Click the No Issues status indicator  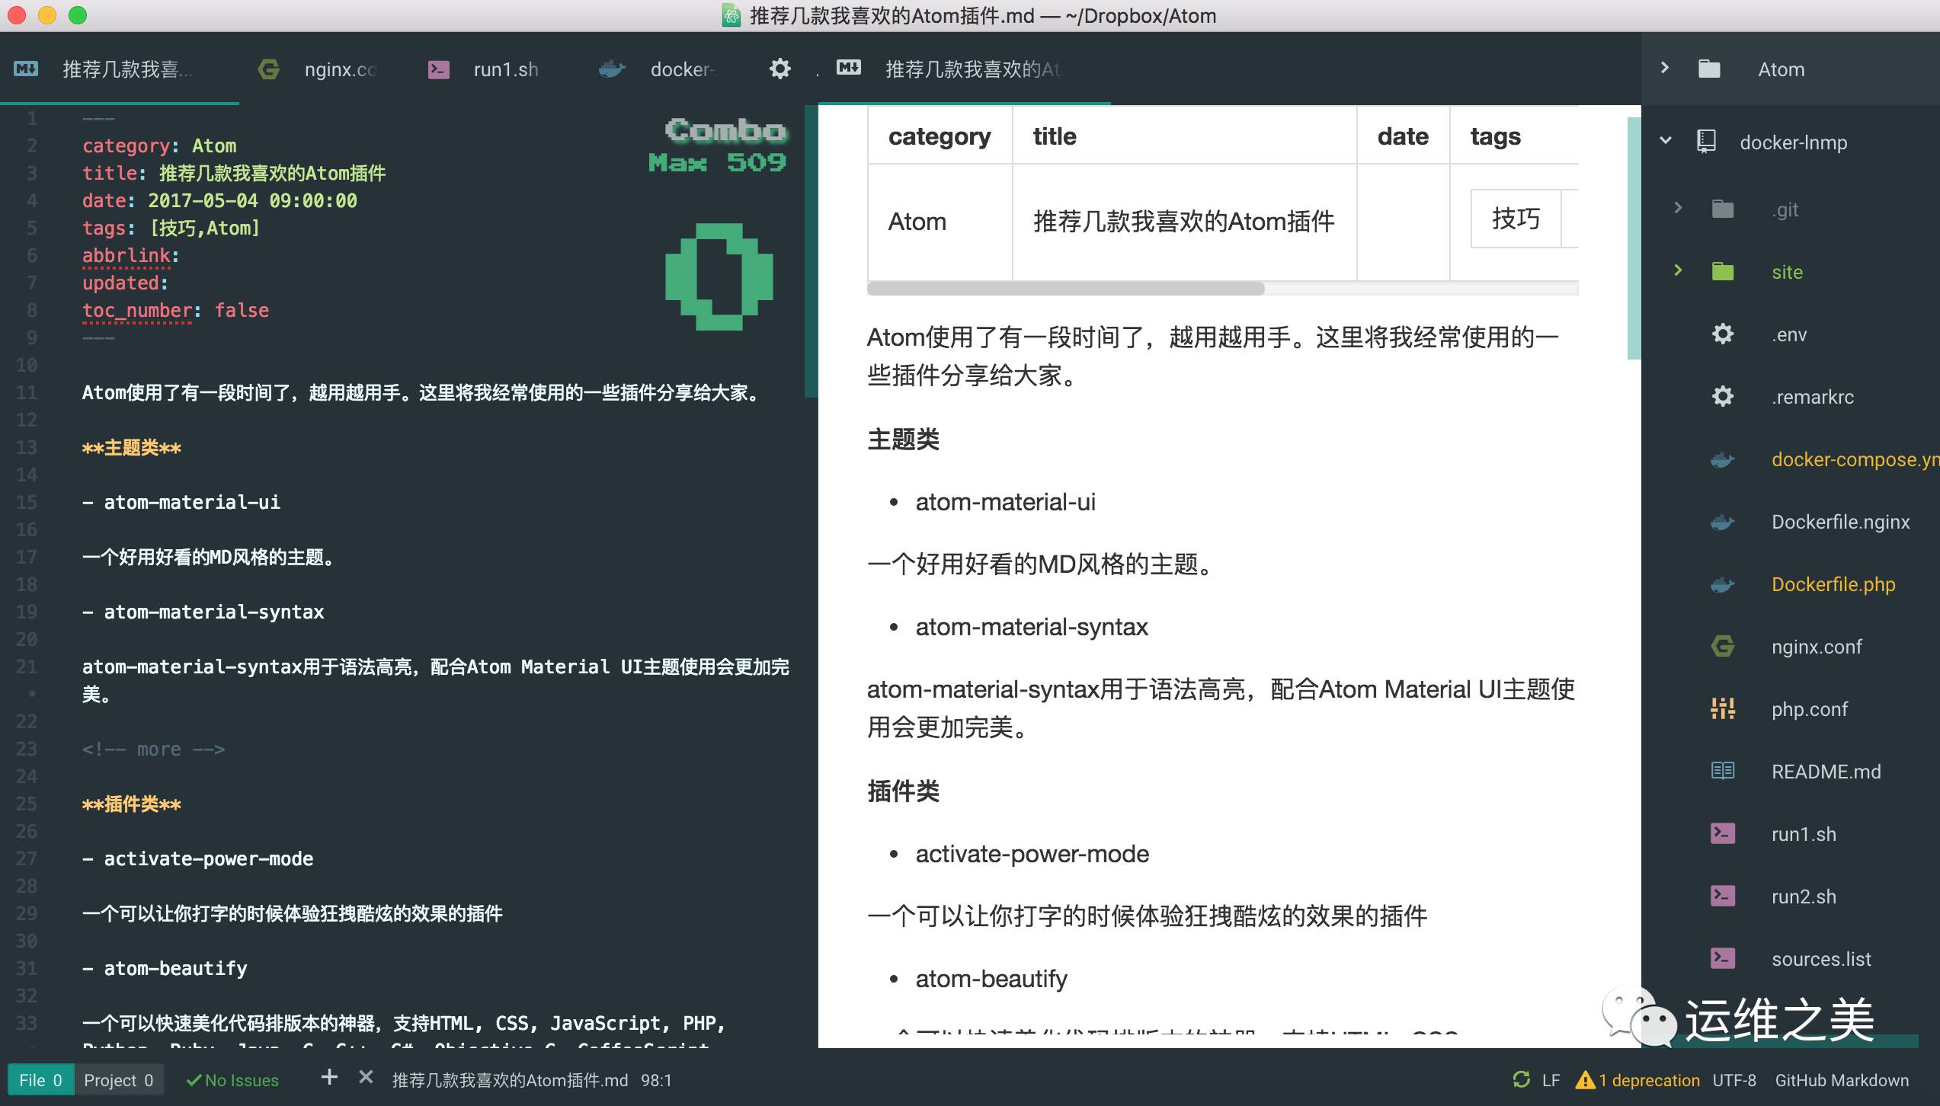point(232,1080)
